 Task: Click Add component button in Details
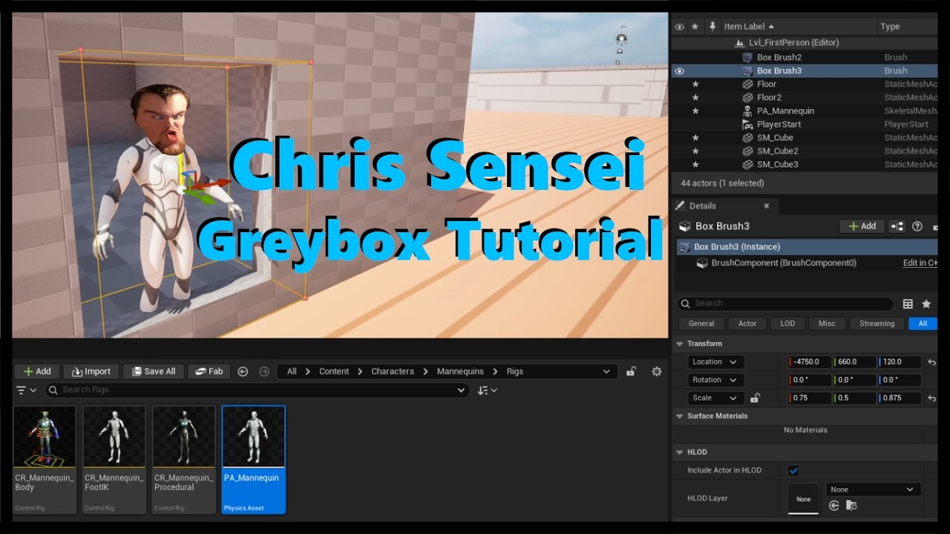[x=862, y=226]
